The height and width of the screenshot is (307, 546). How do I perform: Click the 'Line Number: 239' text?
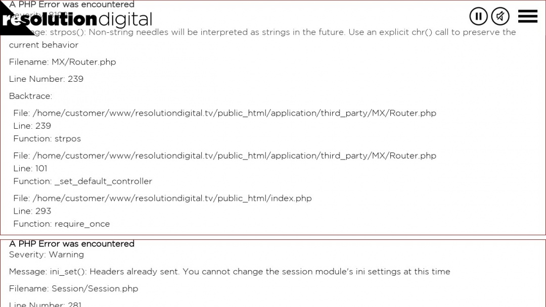tap(47, 79)
